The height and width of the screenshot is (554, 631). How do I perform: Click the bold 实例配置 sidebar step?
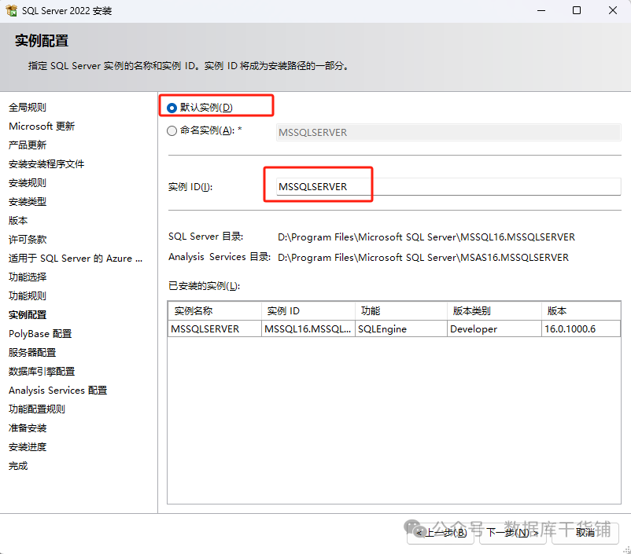(28, 315)
